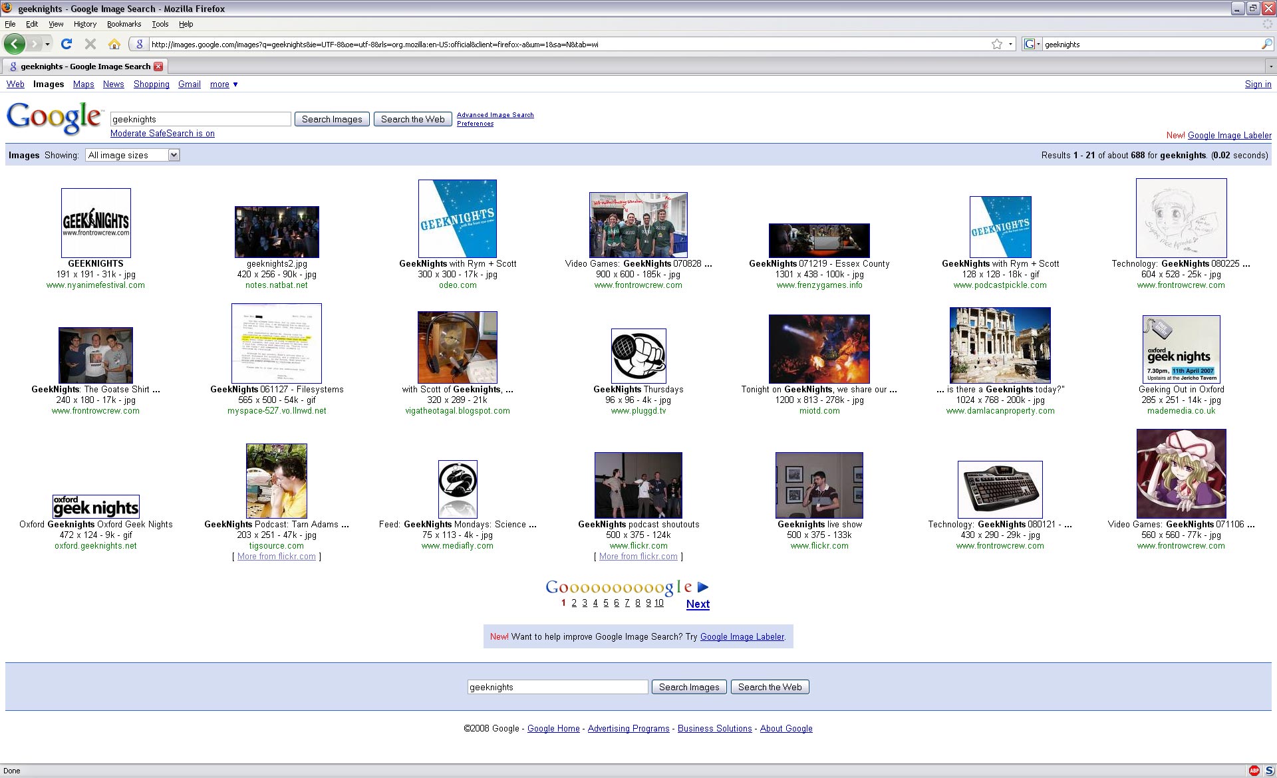Open the Edit menu
1277x778 pixels.
pos(32,24)
